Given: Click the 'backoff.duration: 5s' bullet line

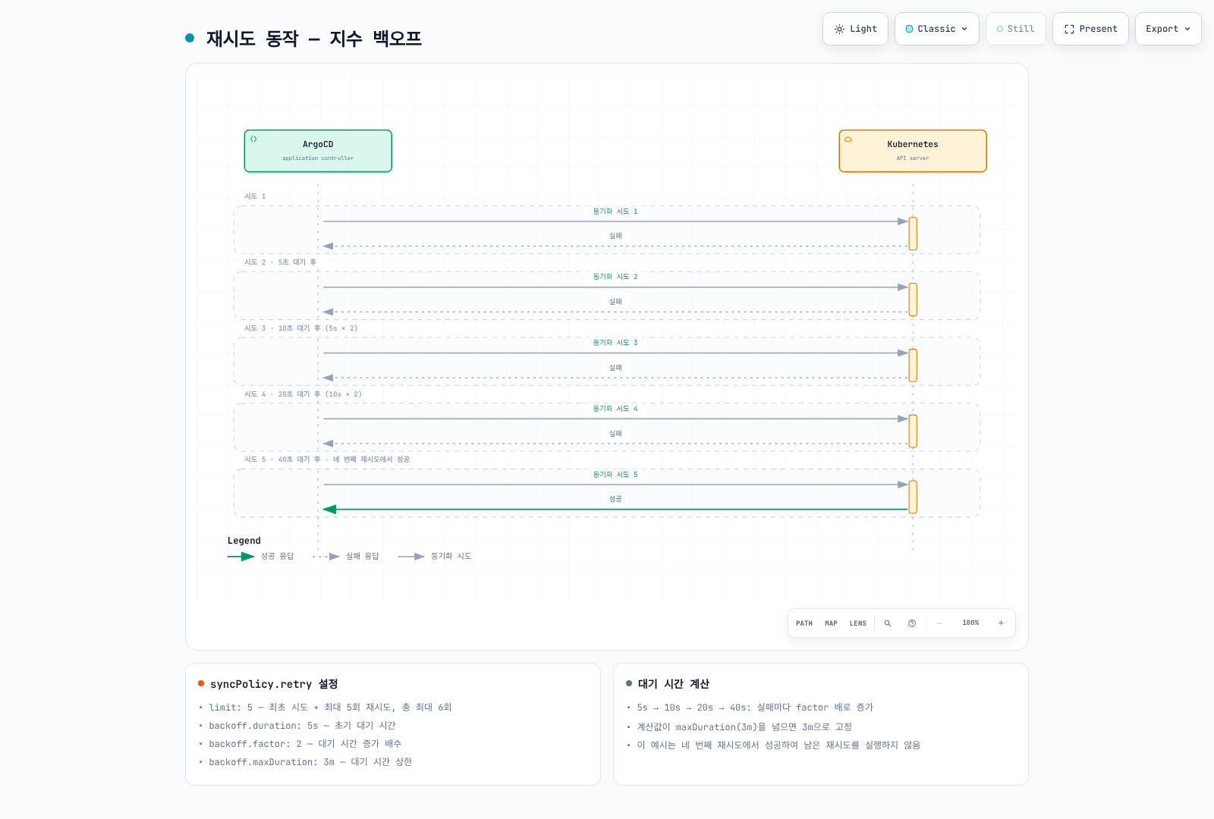Looking at the screenshot, I should tap(302, 726).
